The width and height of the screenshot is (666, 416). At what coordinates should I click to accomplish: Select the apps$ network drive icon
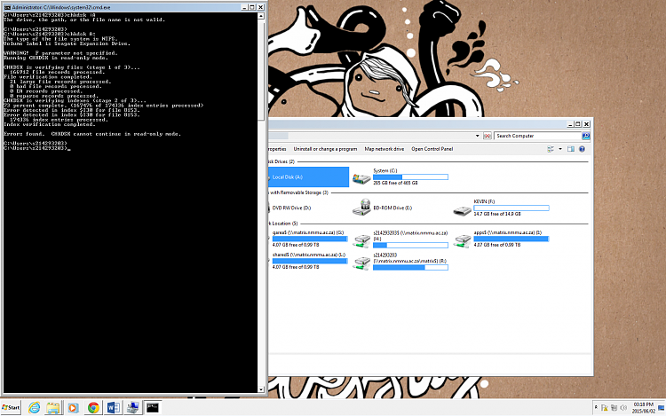point(462,241)
